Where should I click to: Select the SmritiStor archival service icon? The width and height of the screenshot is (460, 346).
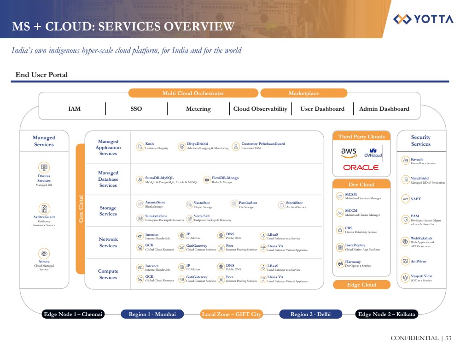click(x=282, y=204)
